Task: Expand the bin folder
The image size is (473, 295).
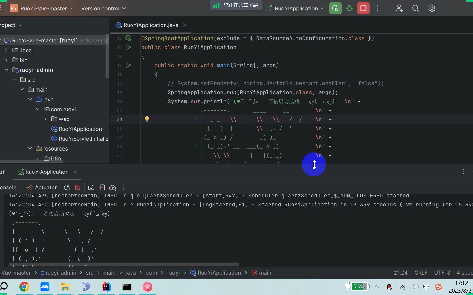Action: [x=7, y=60]
